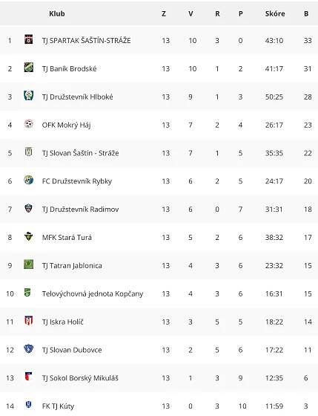
Task: Click the TJ Tatran Jablonica green logo
Action: [x=29, y=264]
